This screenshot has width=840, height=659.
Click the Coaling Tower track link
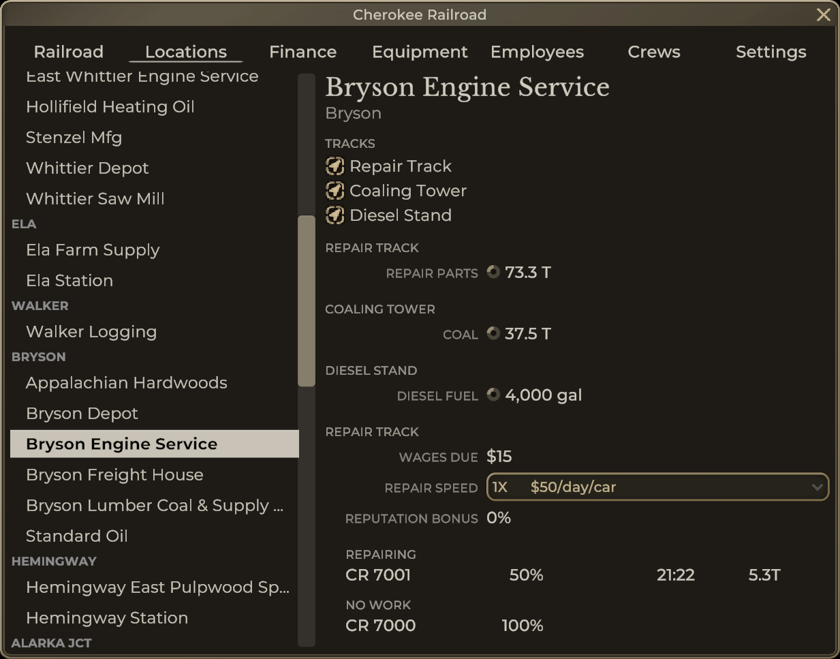(408, 191)
